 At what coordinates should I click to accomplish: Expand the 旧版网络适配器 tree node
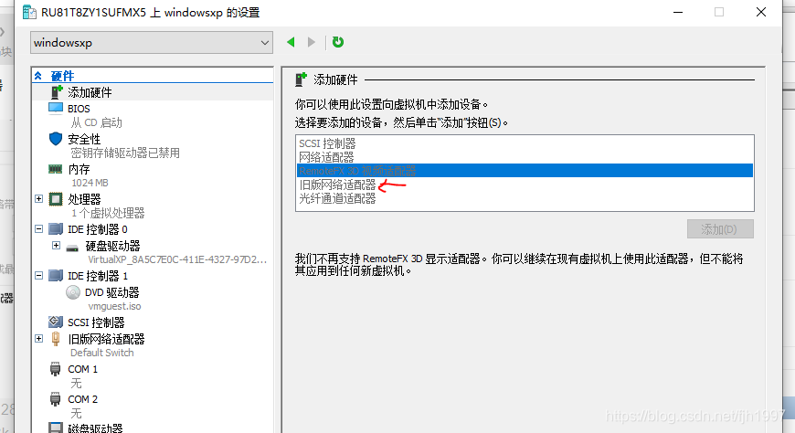click(x=38, y=339)
